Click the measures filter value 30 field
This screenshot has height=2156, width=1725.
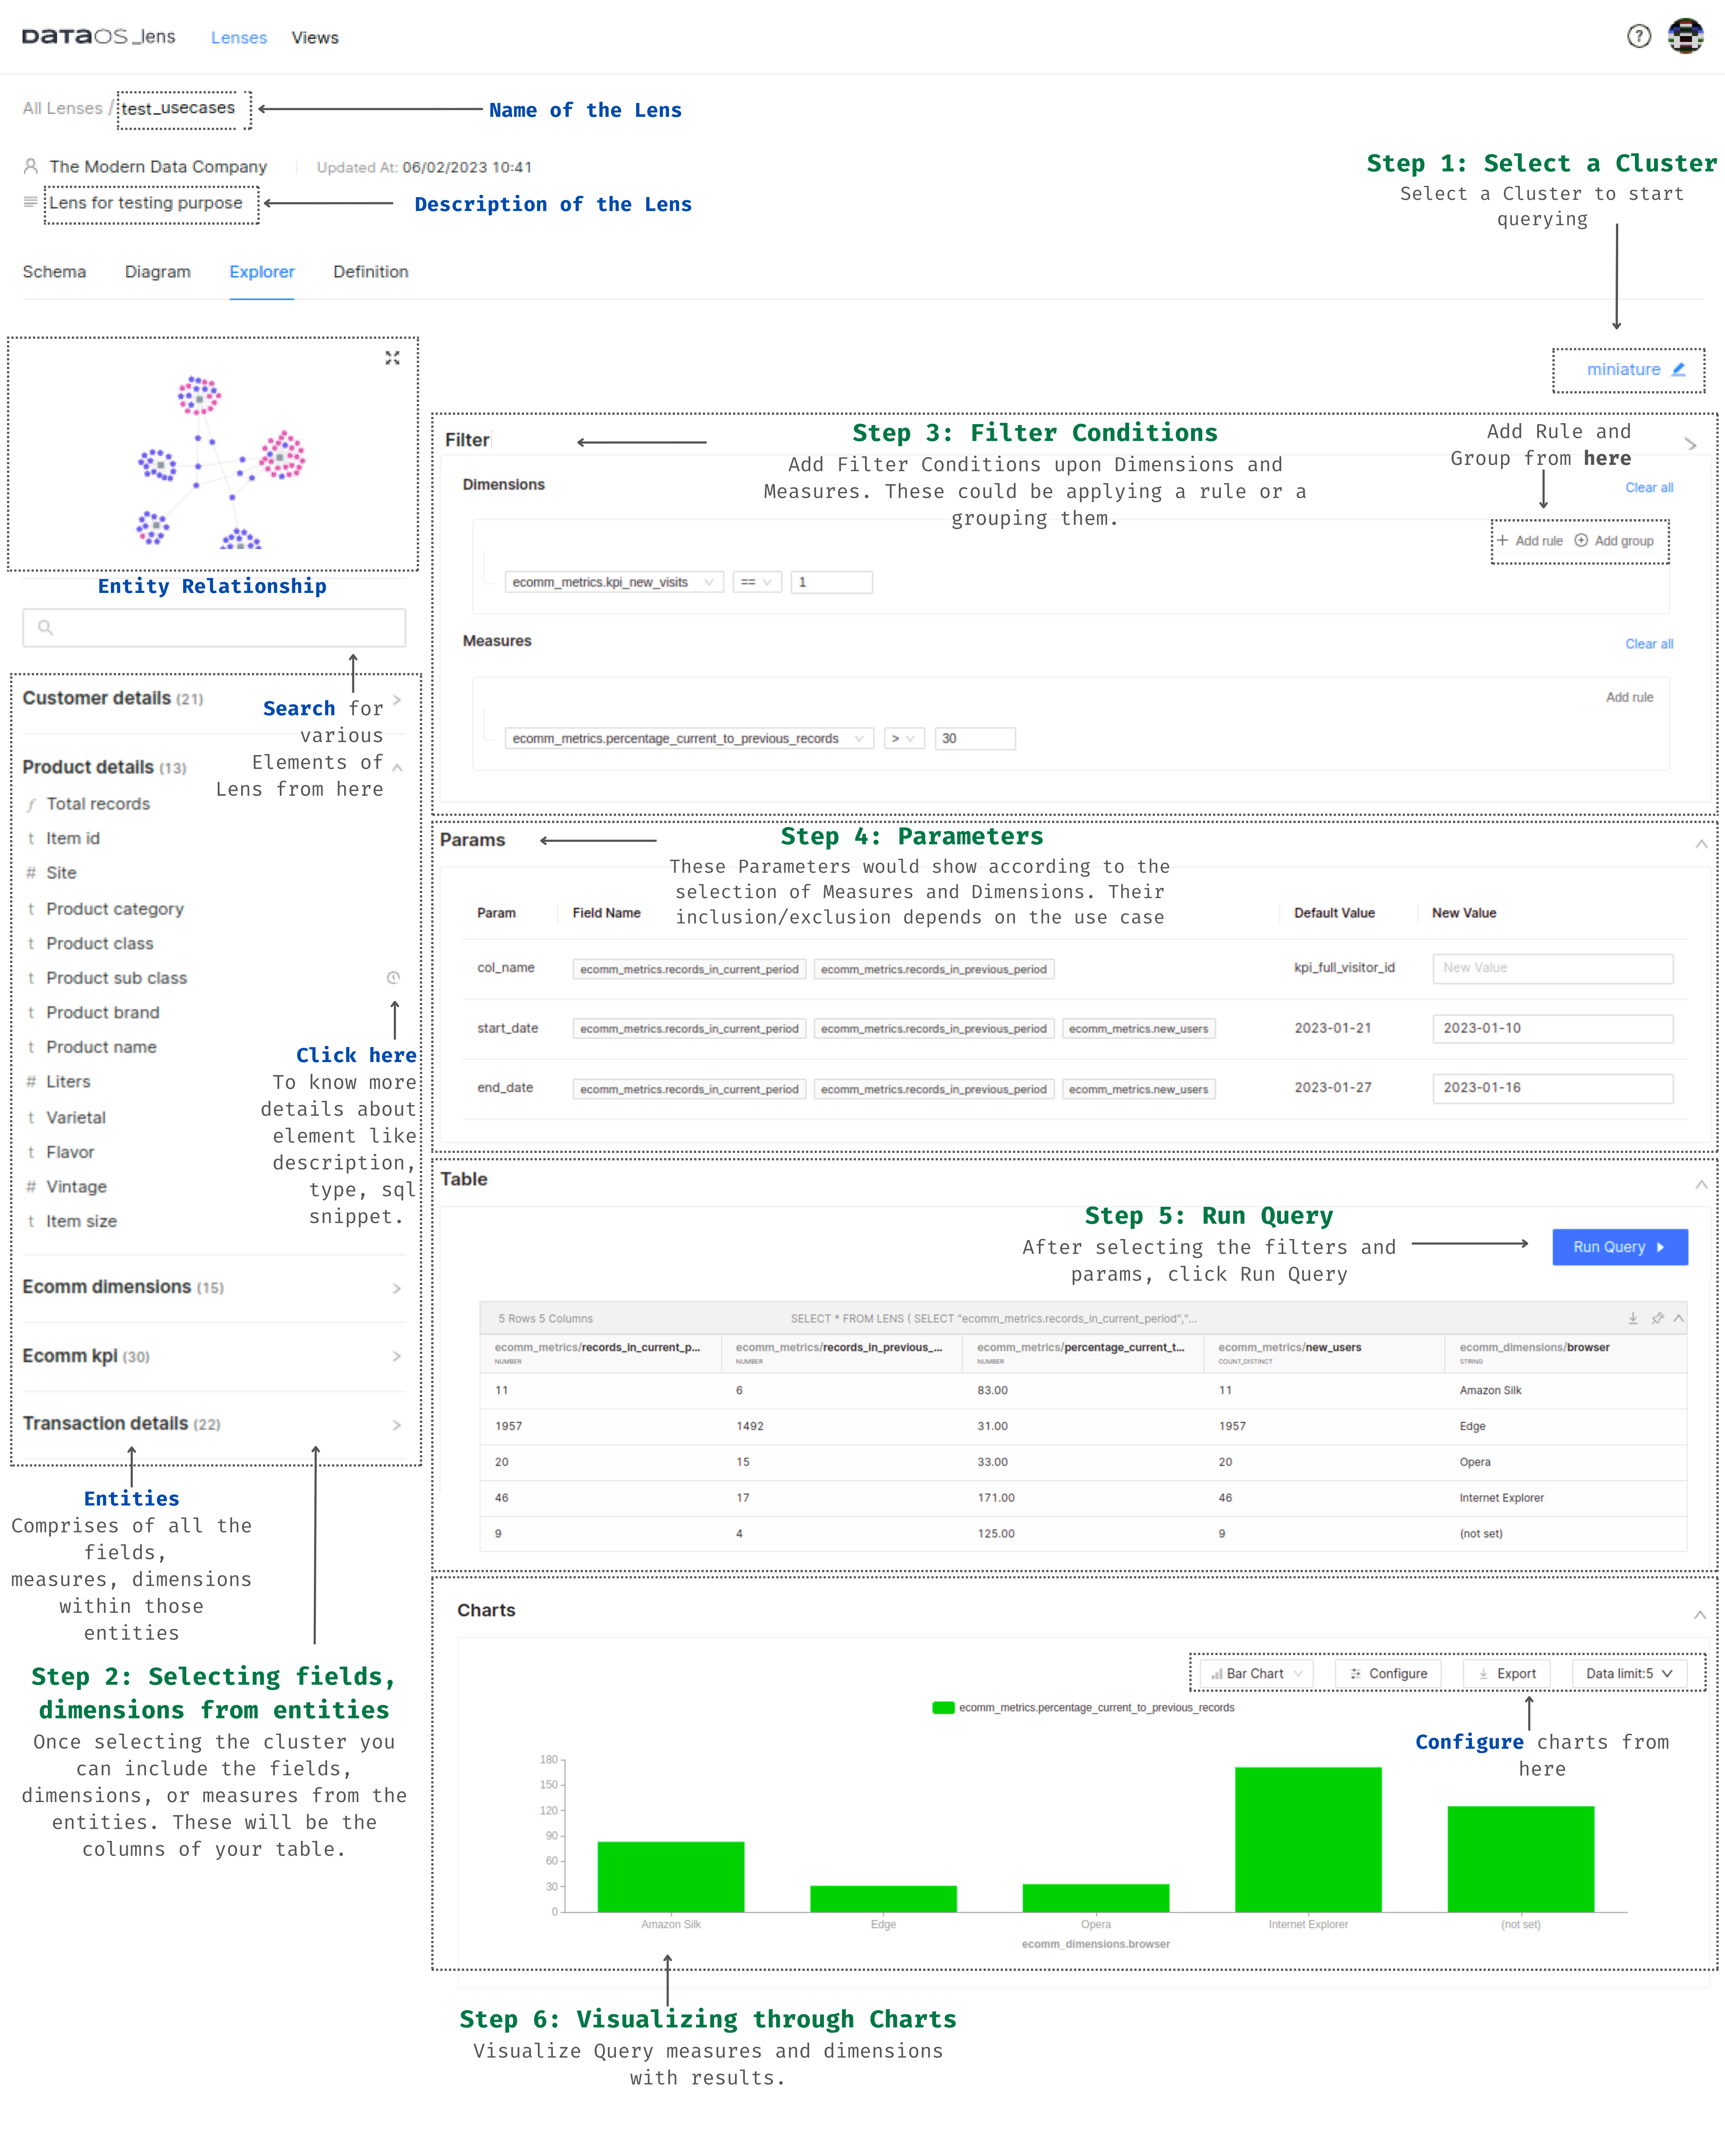[975, 738]
